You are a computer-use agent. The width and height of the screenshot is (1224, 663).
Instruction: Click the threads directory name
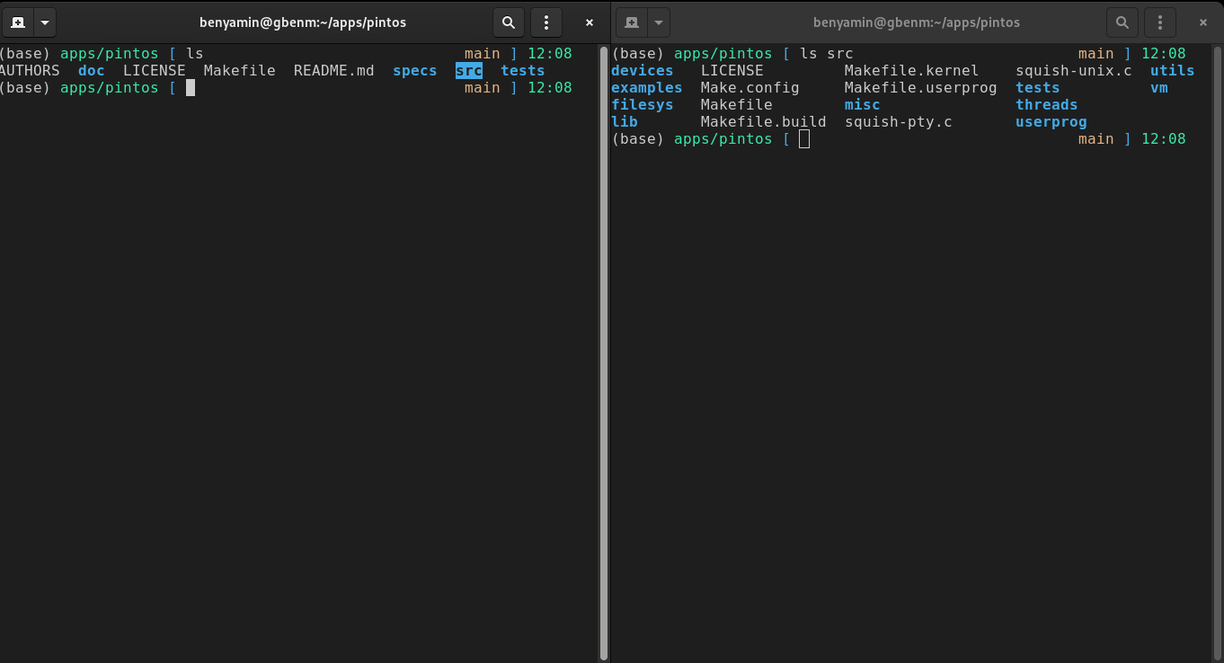click(x=1047, y=104)
